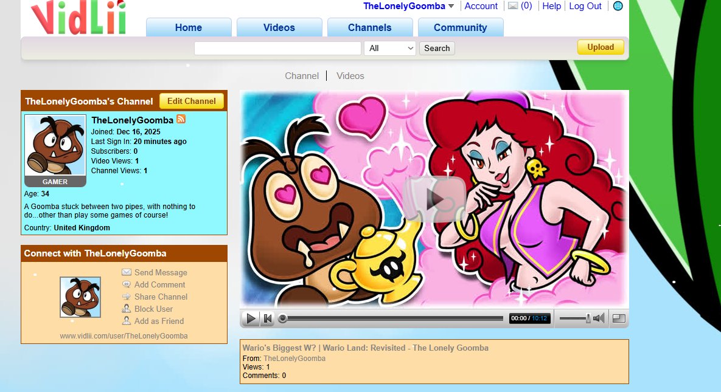
Task: Toggle the player's fullscreen icon
Action: tap(619, 318)
